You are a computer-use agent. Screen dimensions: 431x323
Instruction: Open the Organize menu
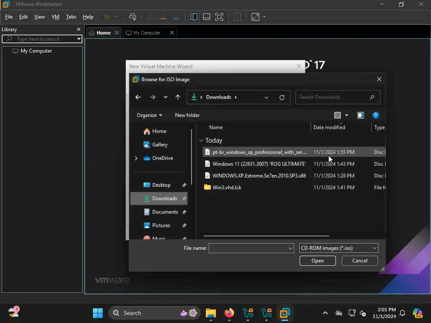coord(149,115)
